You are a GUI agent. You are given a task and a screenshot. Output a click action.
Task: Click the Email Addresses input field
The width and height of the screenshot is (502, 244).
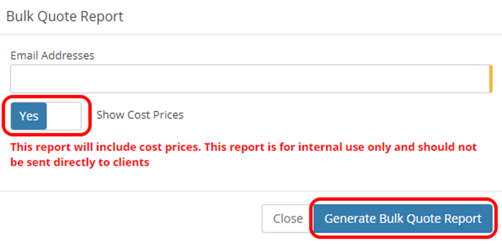coord(250,79)
